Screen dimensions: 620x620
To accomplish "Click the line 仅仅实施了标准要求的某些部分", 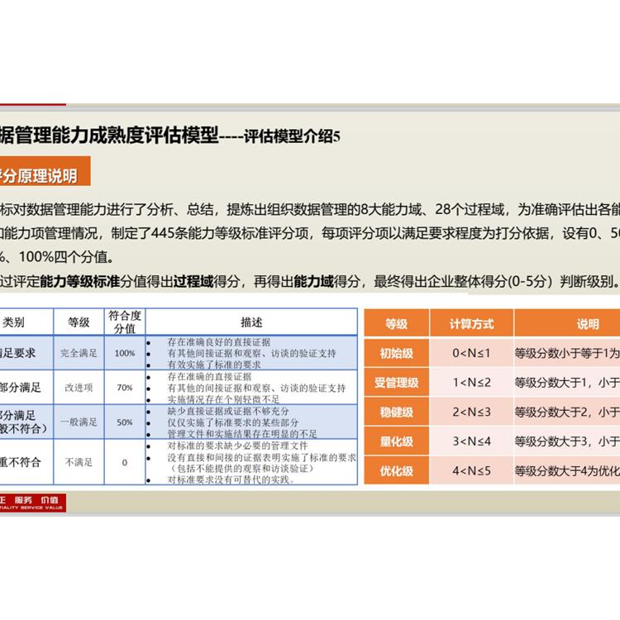I will tap(233, 422).
